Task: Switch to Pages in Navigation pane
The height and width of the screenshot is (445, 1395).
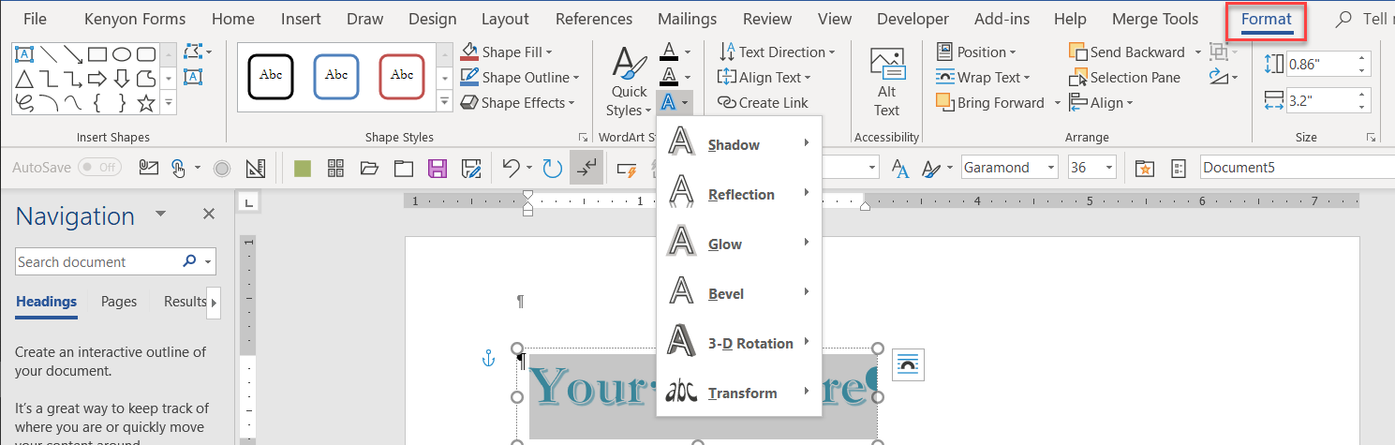Action: [119, 302]
